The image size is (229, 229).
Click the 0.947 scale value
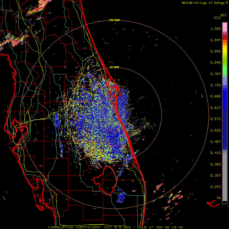pyautogui.click(x=216, y=40)
